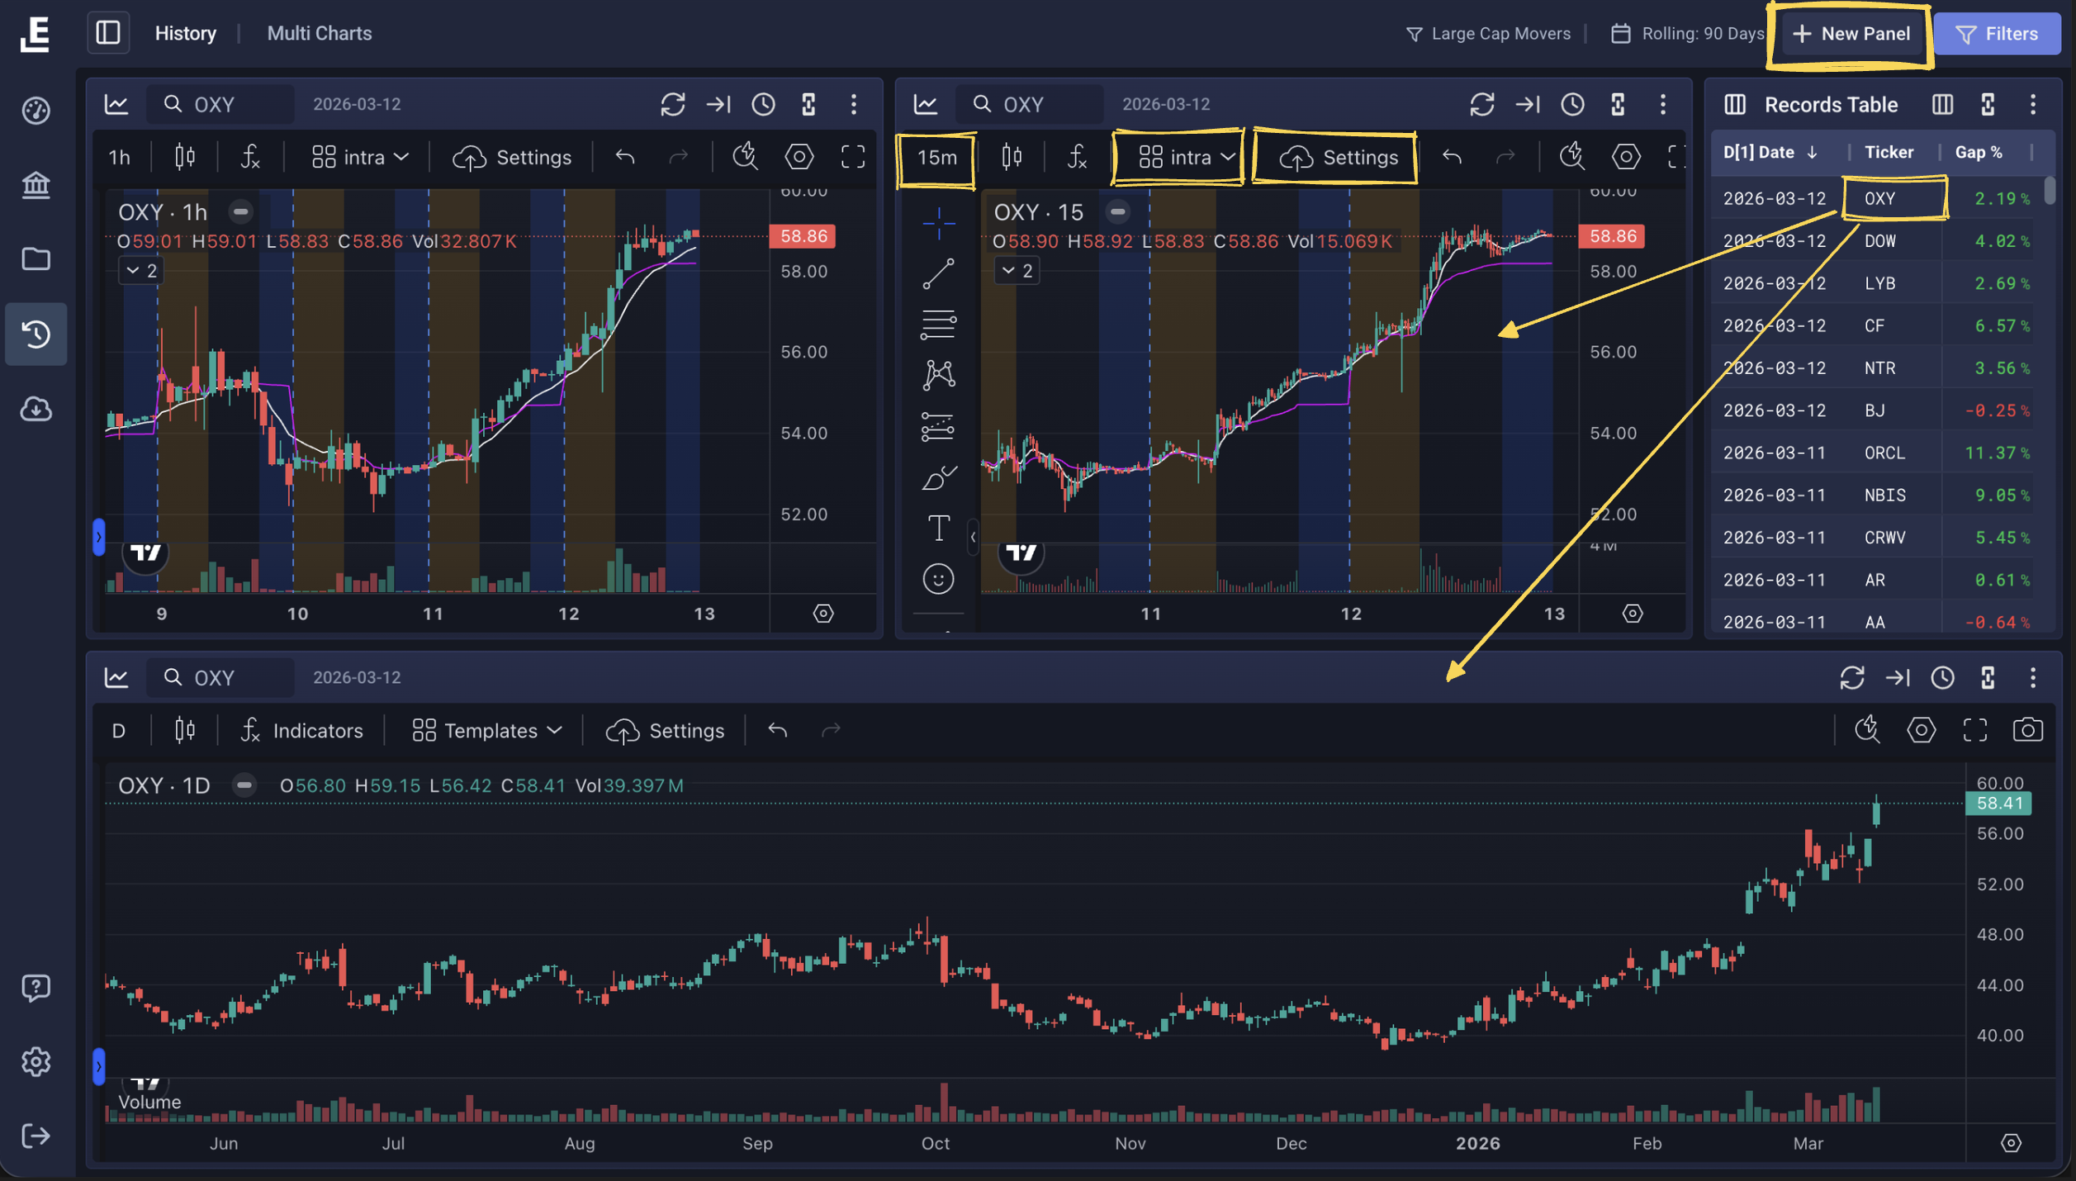
Task: Hide OXY 1D series visibility toggle
Action: tap(244, 785)
